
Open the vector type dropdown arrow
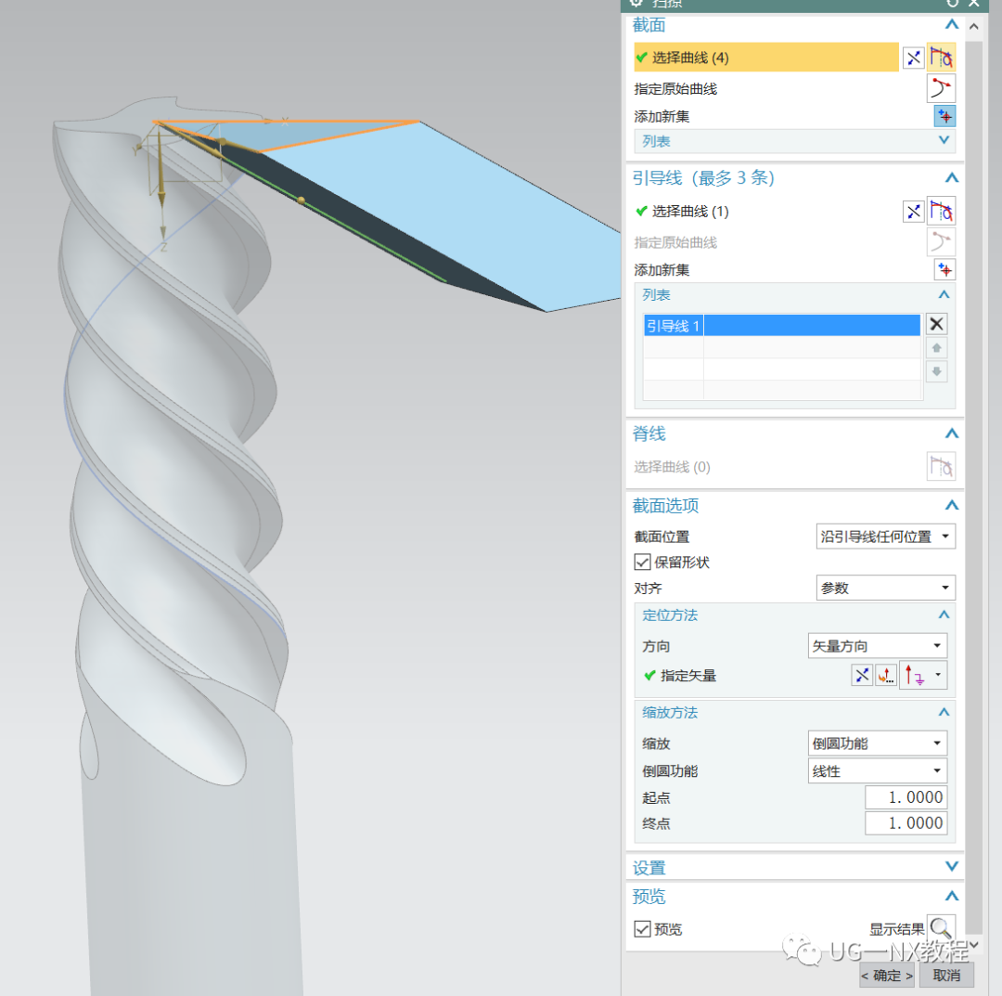(x=938, y=675)
